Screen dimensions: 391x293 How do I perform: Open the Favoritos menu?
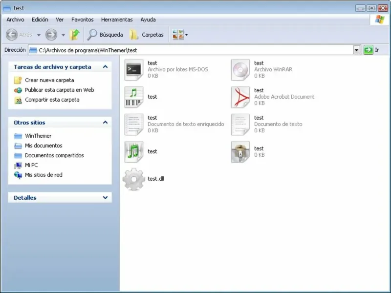point(82,20)
